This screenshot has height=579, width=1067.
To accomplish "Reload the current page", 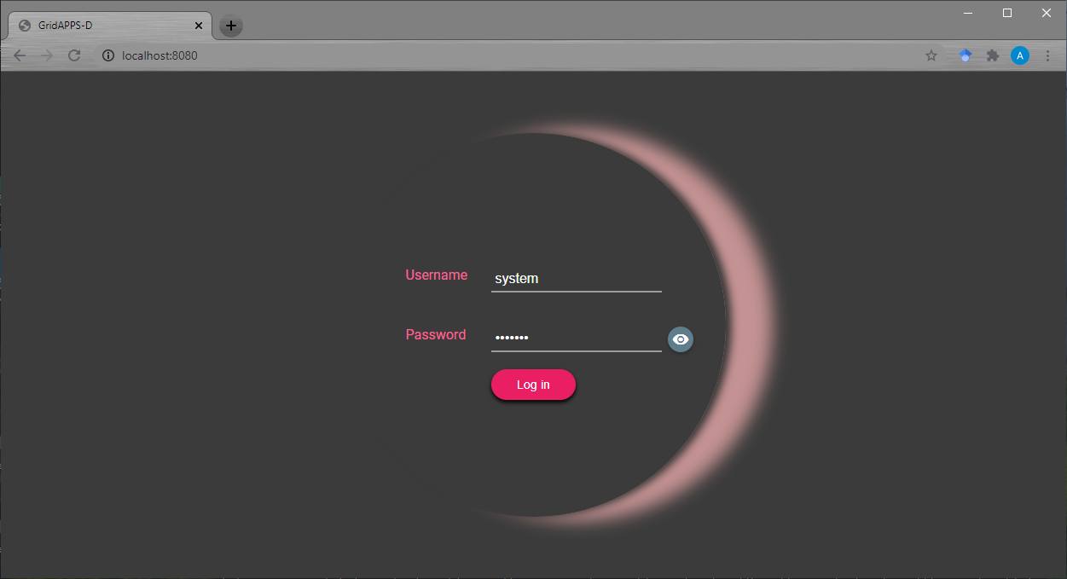I will coord(74,55).
